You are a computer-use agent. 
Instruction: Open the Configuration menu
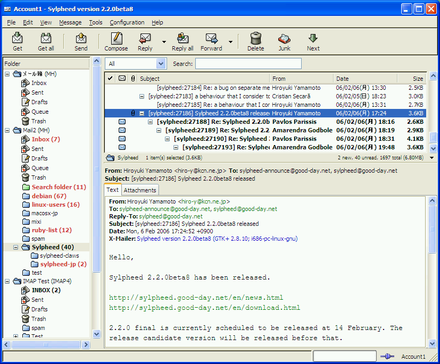point(127,22)
